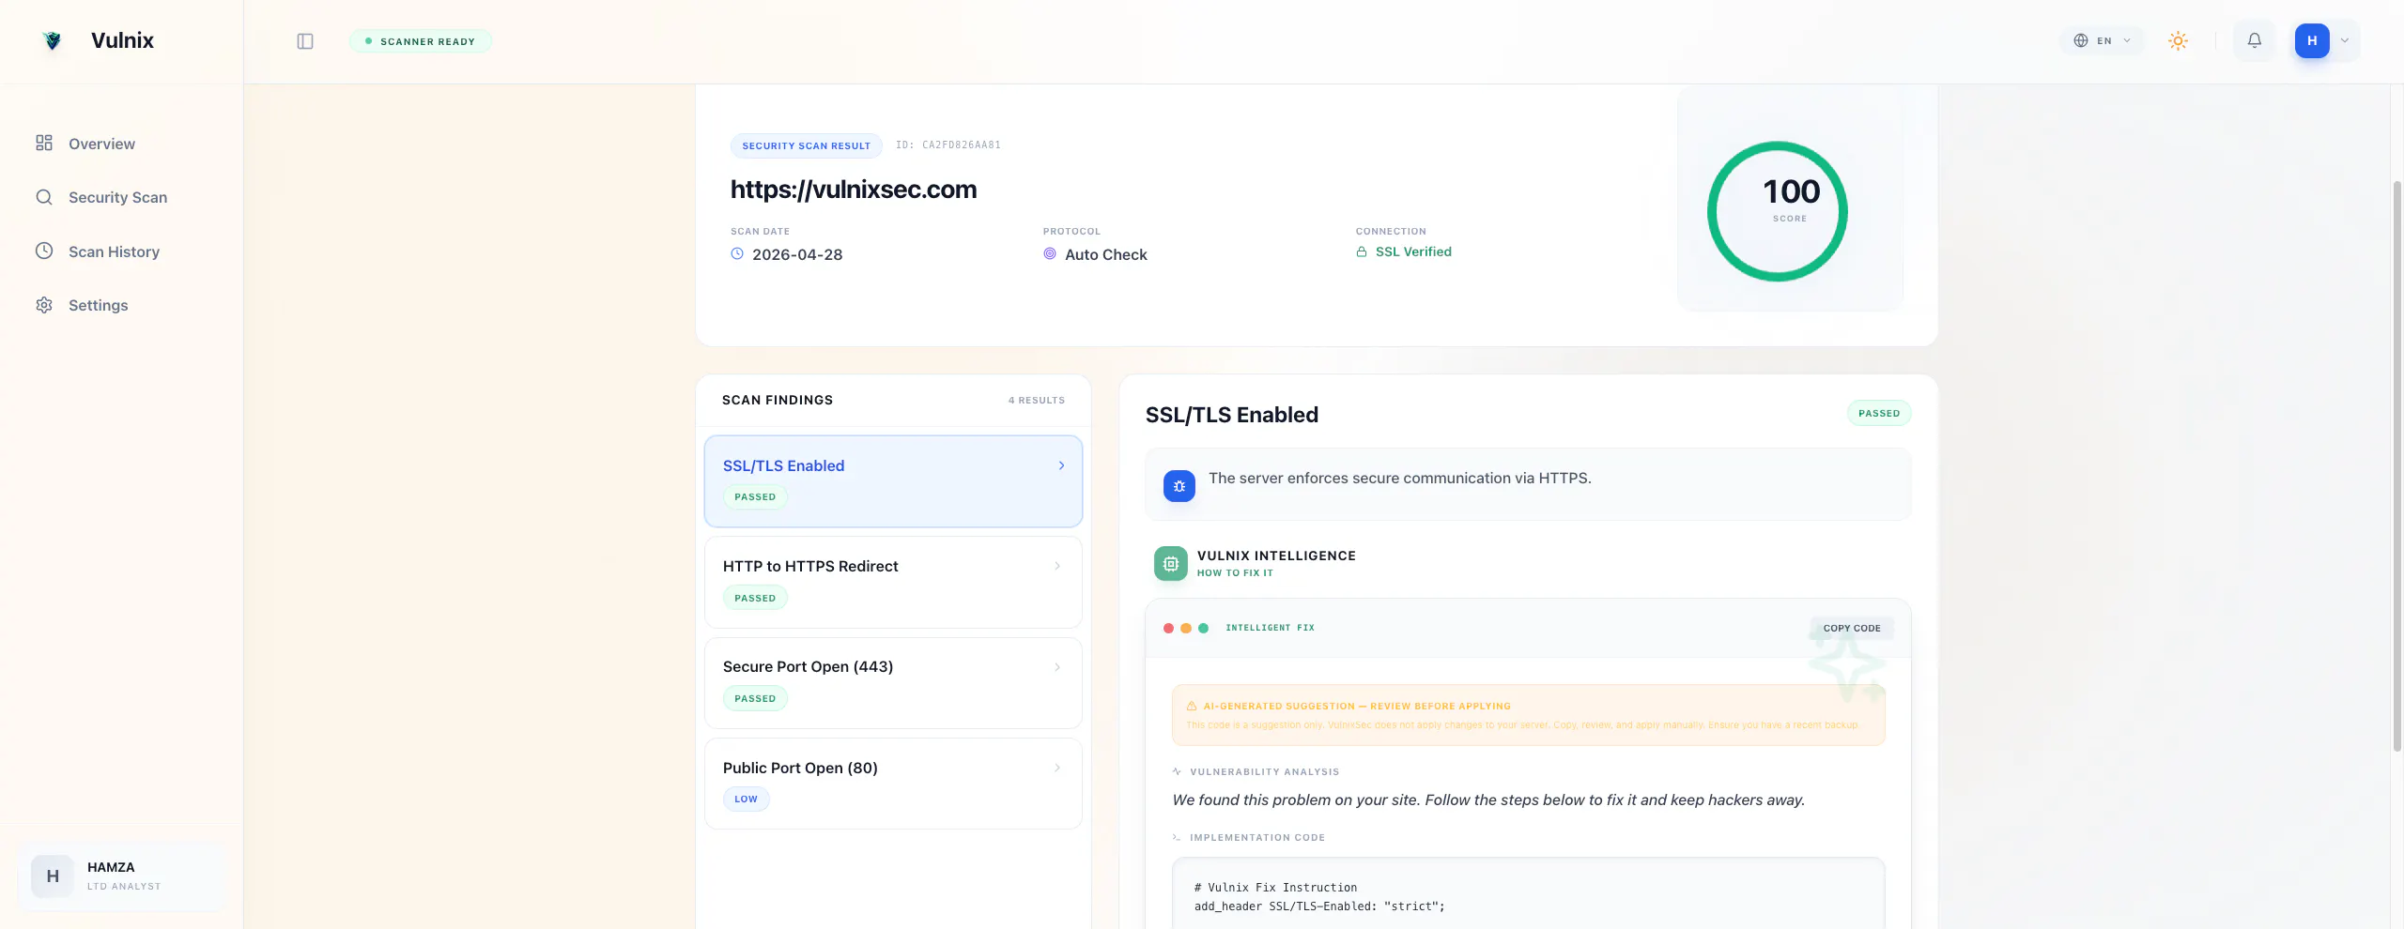Click the page vertical scrollbar
The image size is (2404, 929).
click(x=2396, y=464)
